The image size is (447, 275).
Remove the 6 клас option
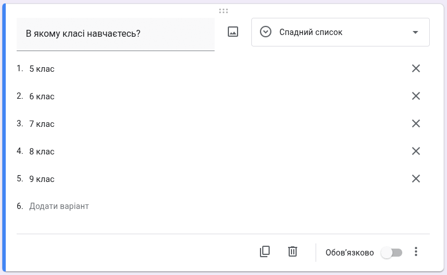point(416,96)
